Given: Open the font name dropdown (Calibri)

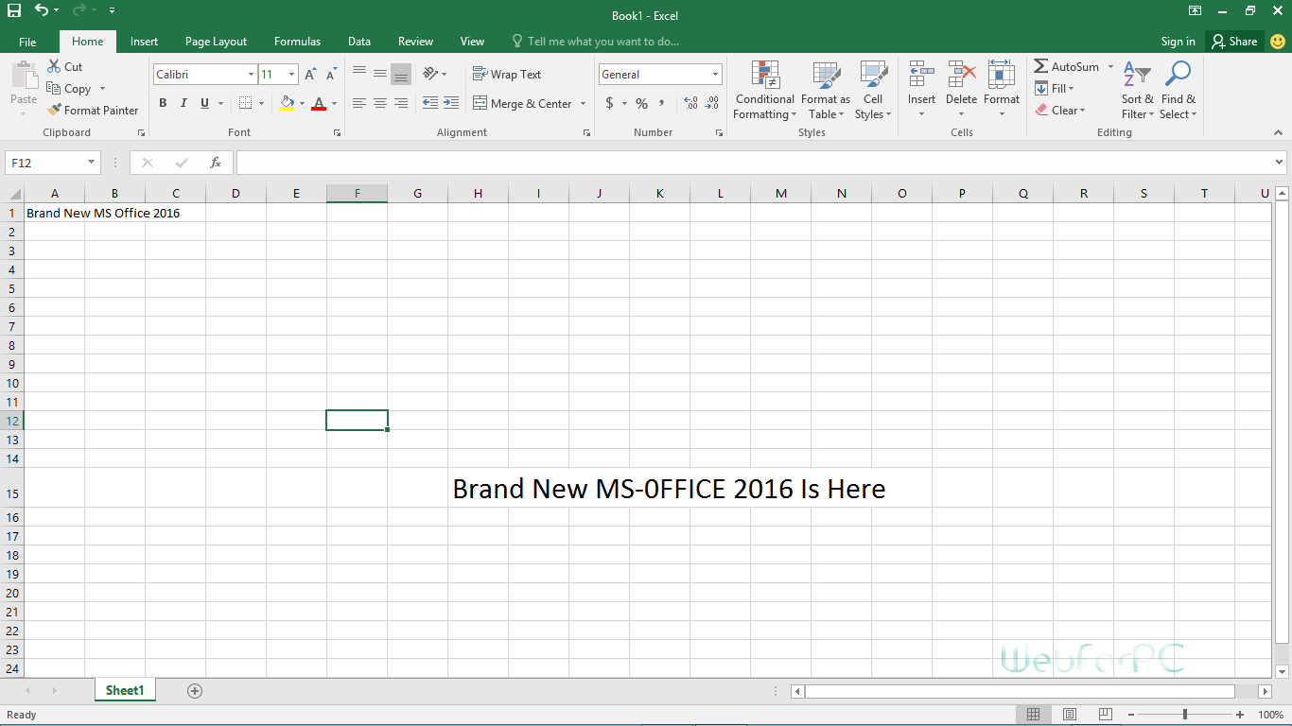Looking at the screenshot, I should [x=251, y=75].
